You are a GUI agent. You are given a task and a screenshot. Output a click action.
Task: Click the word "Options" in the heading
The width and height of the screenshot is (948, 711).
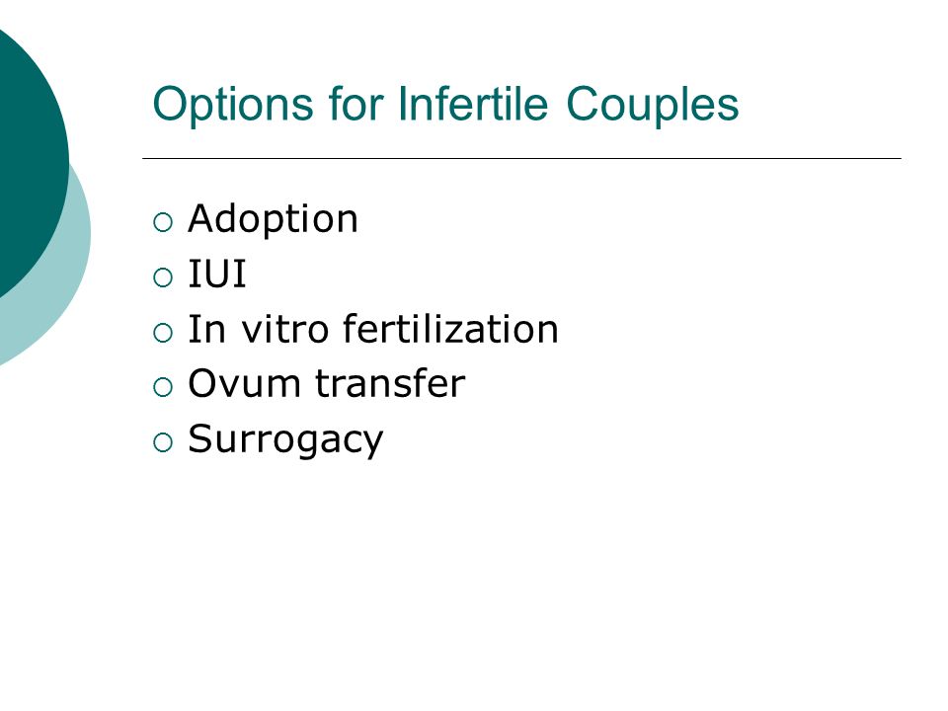coord(233,106)
